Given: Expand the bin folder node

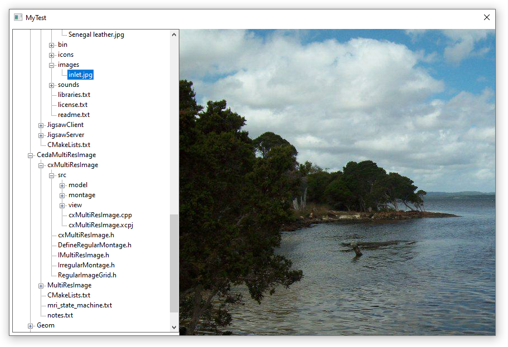Looking at the screenshot, I should 51,45.
